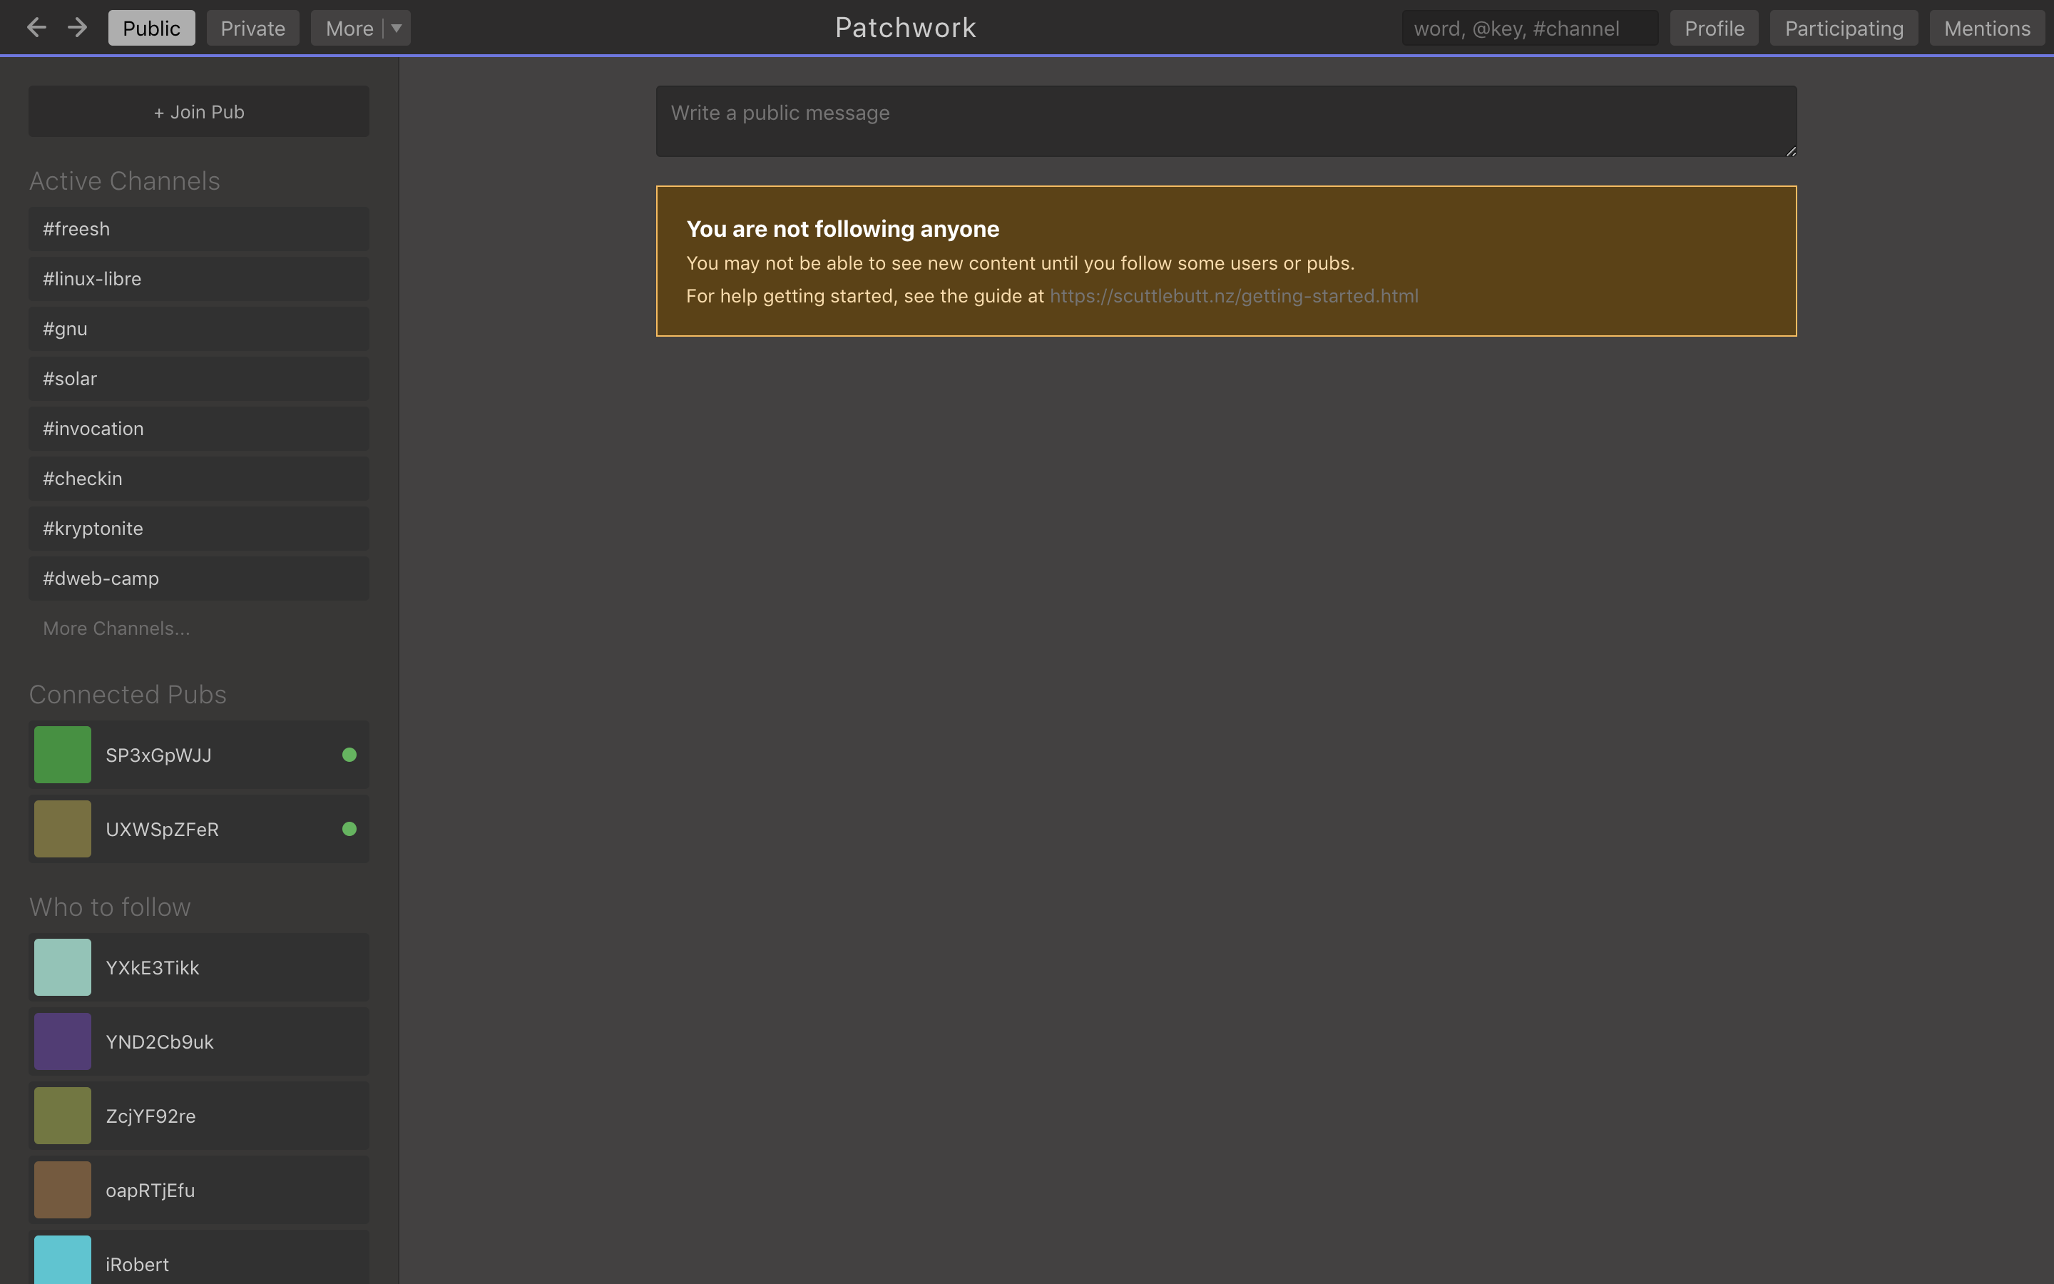This screenshot has width=2054, height=1284.
Task: Open the More tab
Action: point(349,28)
